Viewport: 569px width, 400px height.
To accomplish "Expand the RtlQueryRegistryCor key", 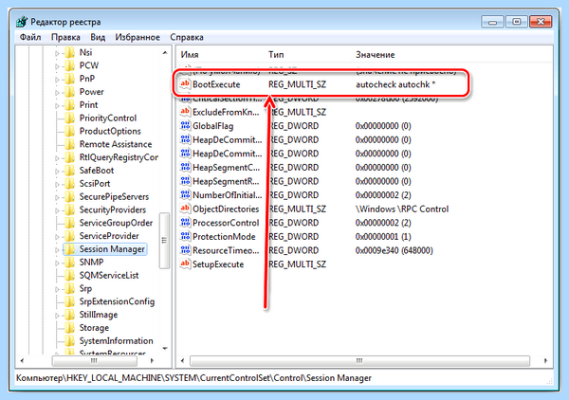I will 57,157.
